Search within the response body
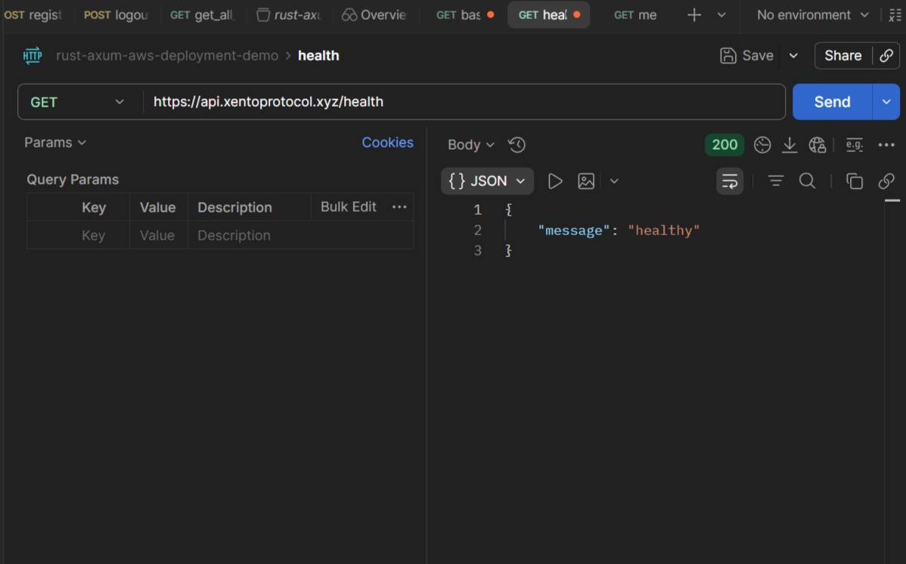The height and width of the screenshot is (564, 906). pos(807,181)
